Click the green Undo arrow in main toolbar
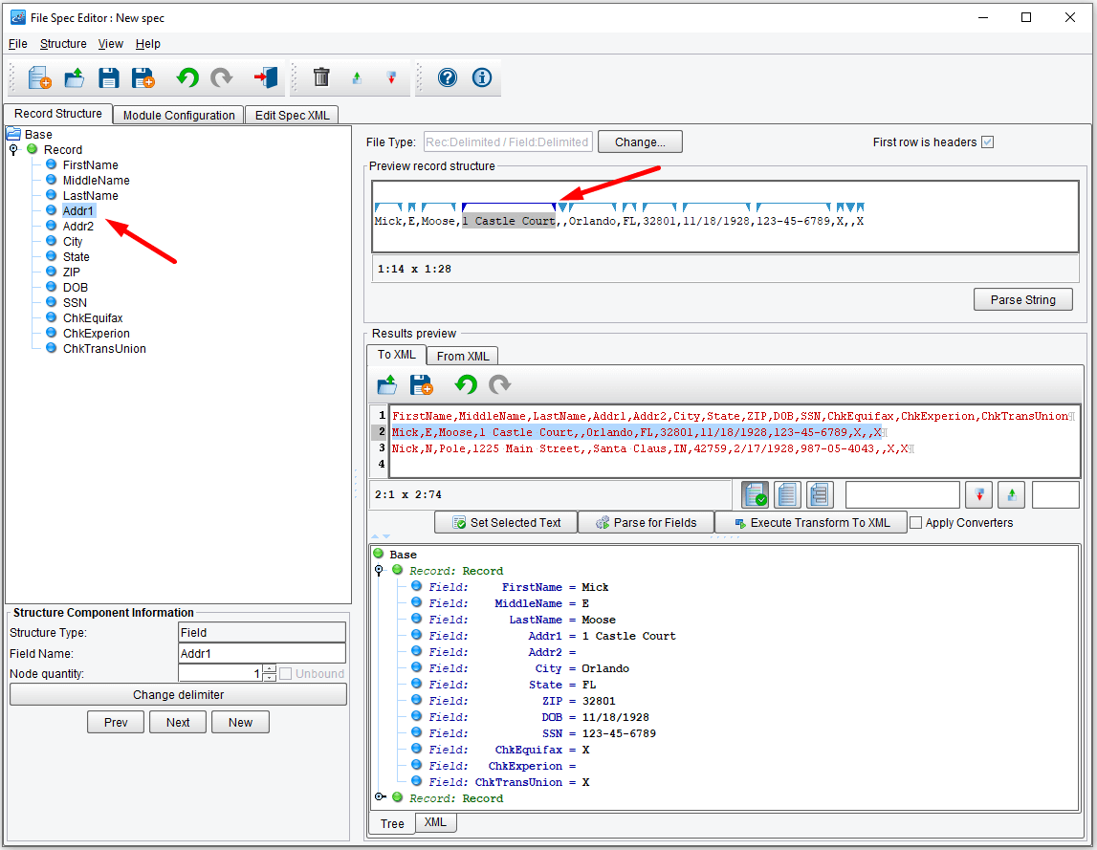1097x850 pixels. 186,76
